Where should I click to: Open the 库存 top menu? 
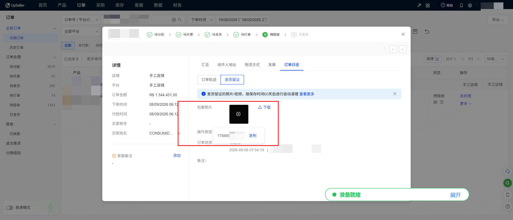[x=120, y=5]
